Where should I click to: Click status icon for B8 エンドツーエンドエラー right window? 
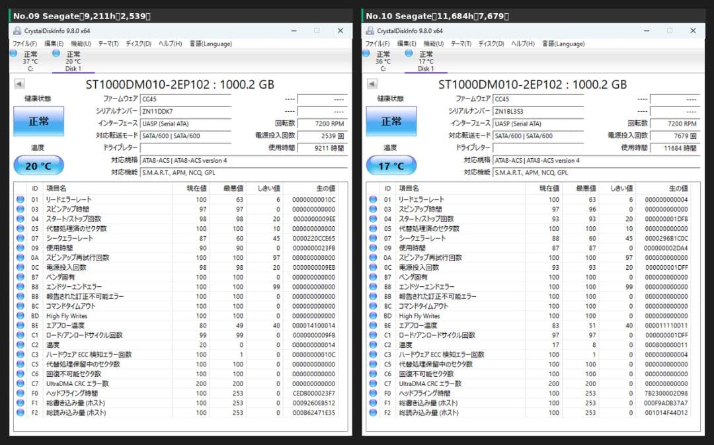(x=374, y=286)
